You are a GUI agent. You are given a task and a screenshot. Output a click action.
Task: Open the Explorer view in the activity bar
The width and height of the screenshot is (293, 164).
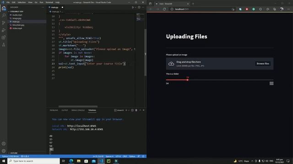pos(4,8)
